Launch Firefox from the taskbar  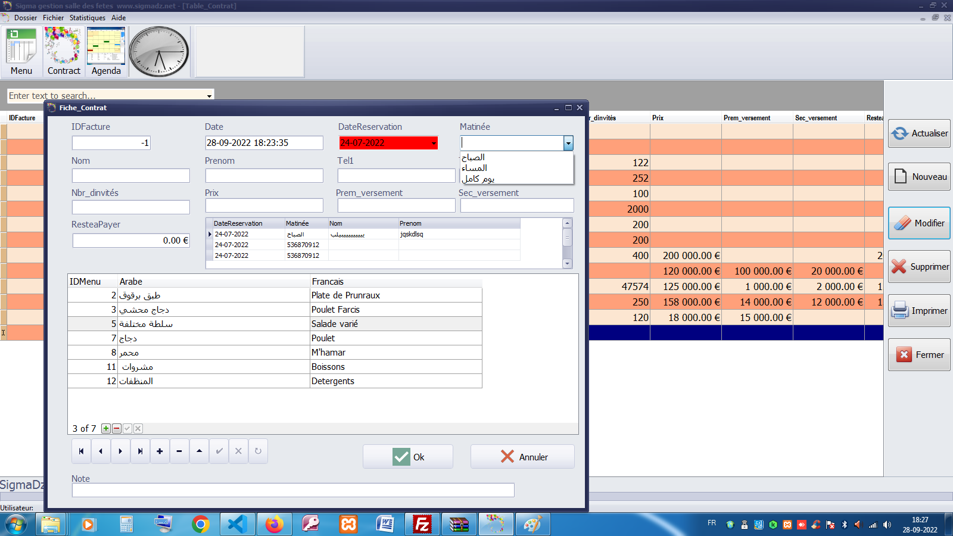[x=274, y=524]
